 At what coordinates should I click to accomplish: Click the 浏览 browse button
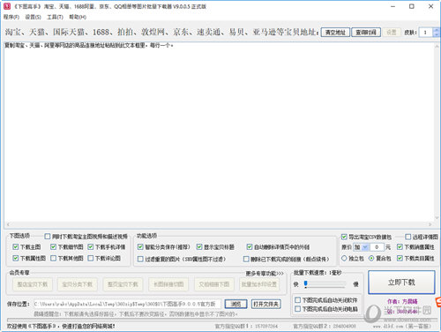pyautogui.click(x=235, y=304)
